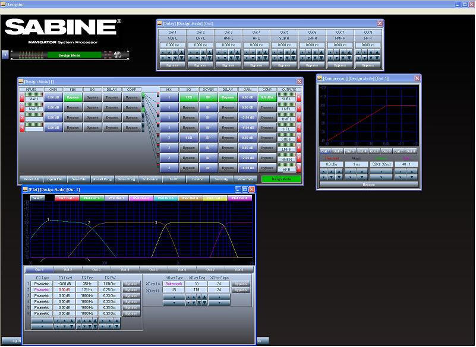This screenshot has height=347, width=476.
Task: Open the Compressor attack field showing 1 ms
Action: [357, 164]
